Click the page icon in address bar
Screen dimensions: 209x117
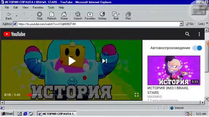tap(15, 24)
